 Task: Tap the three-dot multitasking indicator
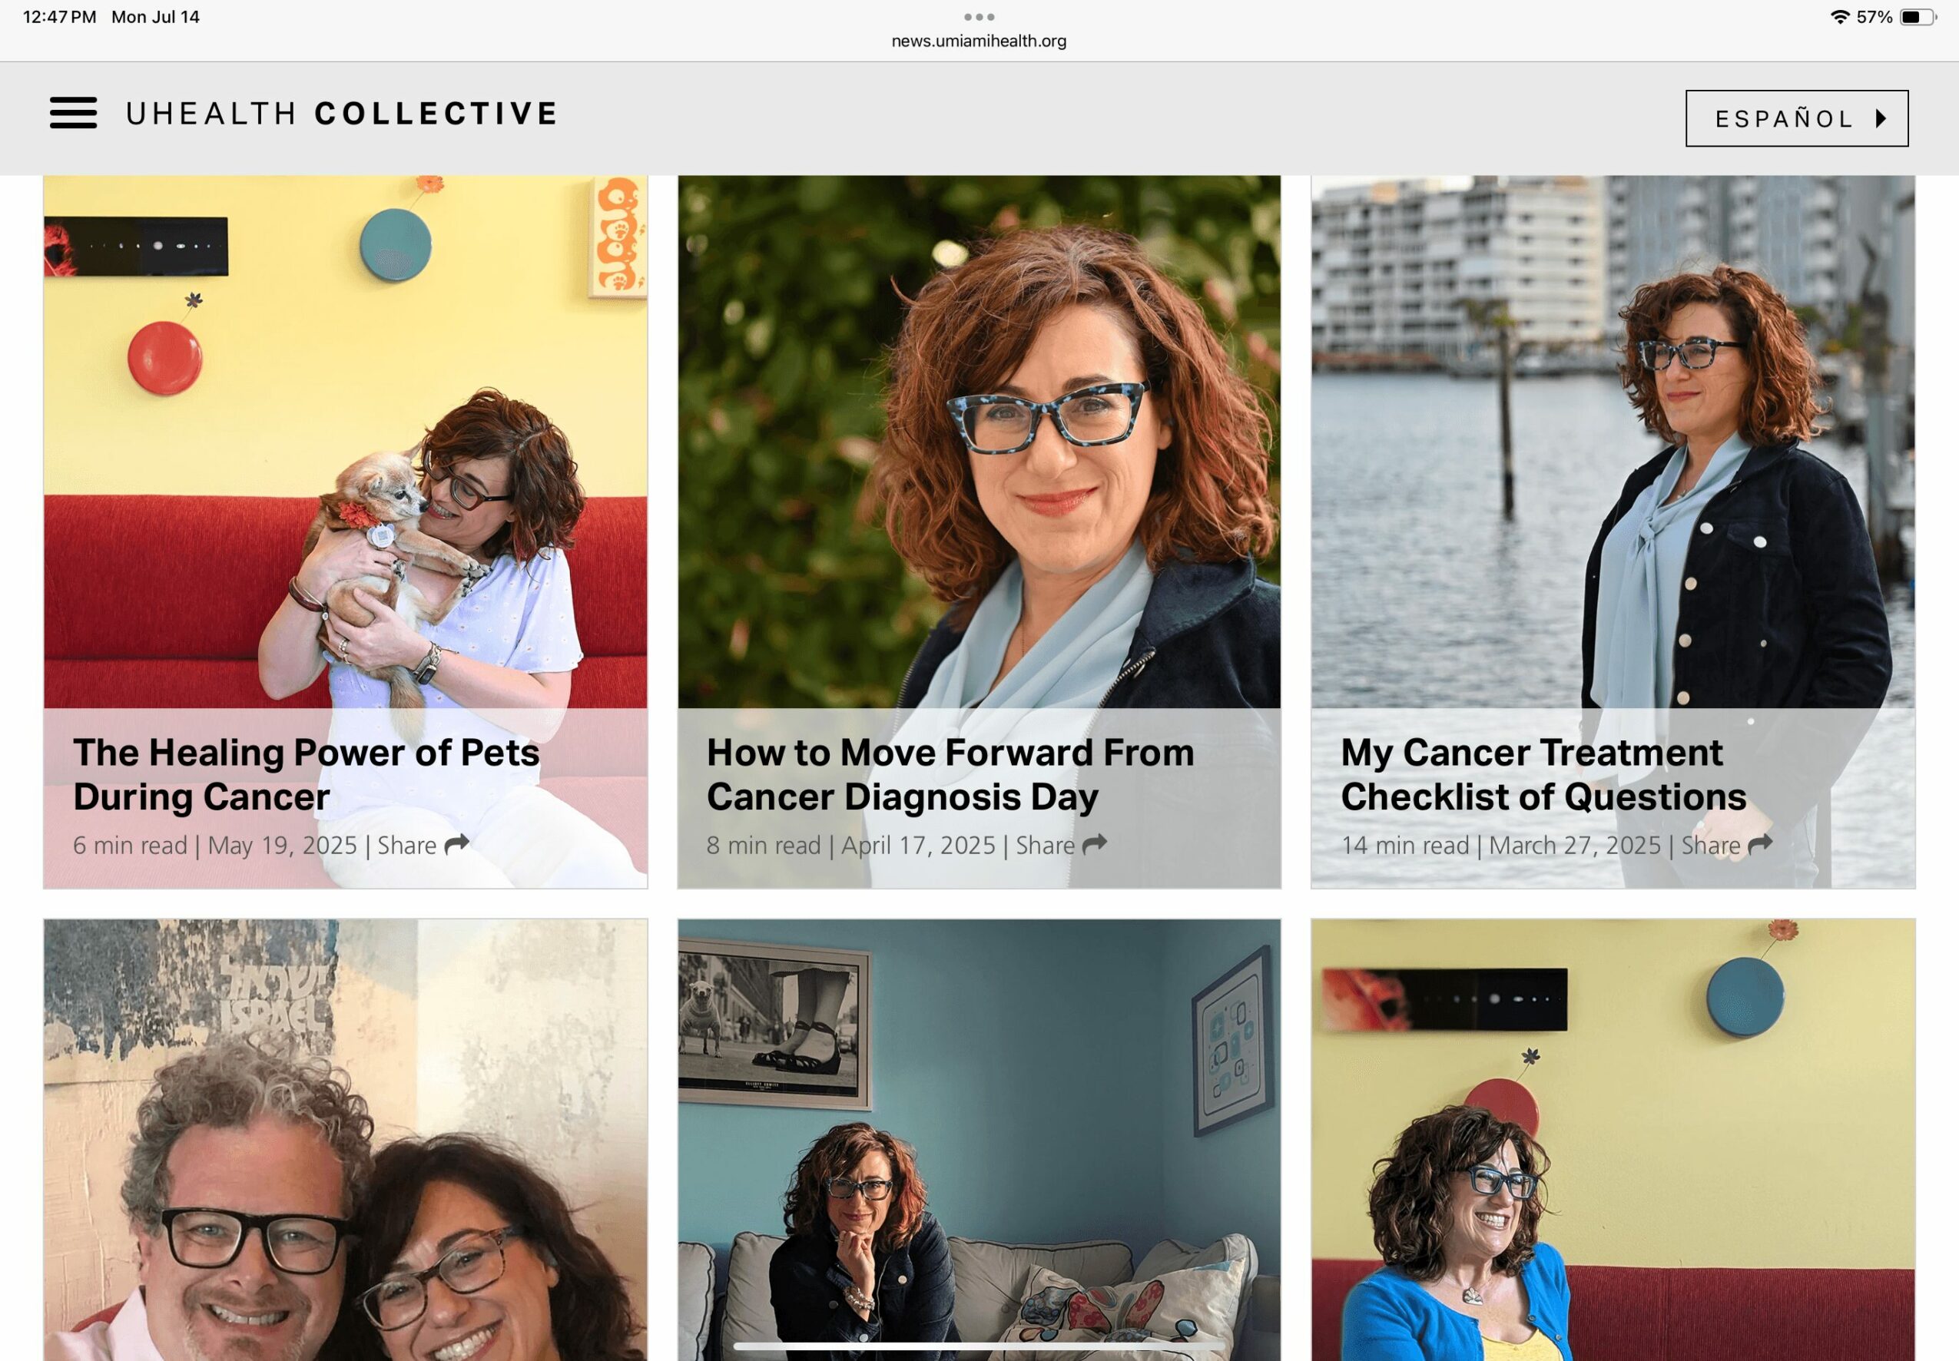[x=979, y=16]
